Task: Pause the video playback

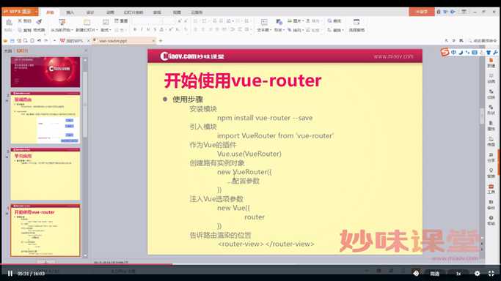Action: pyautogui.click(x=10, y=274)
